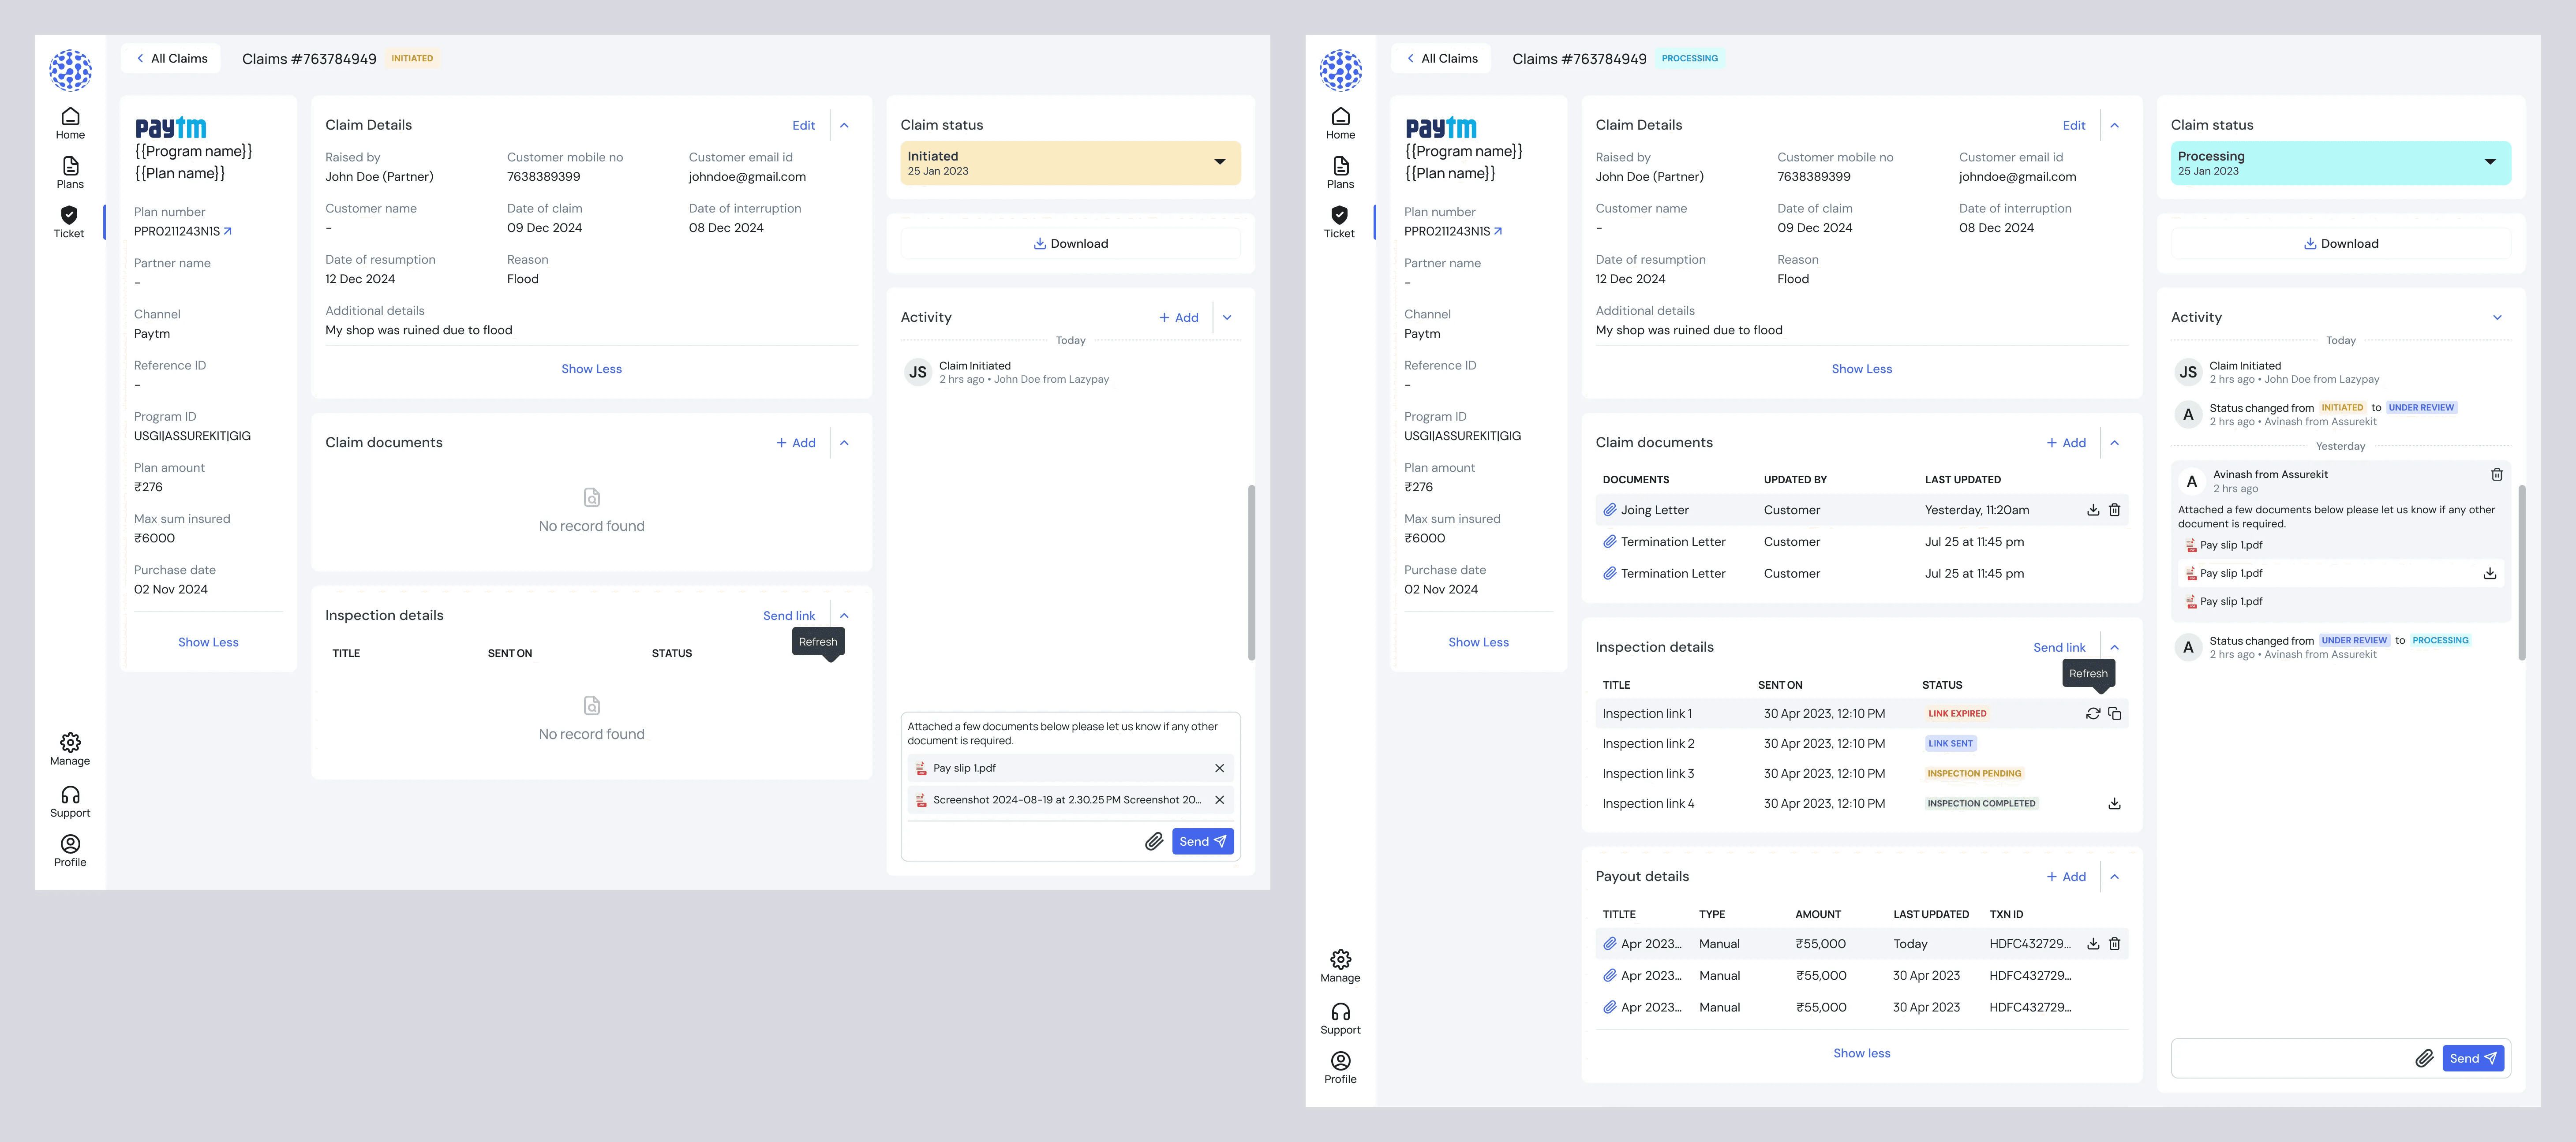Open the Initiated claim status dropdown
The image size is (2576, 1142).
point(1070,163)
